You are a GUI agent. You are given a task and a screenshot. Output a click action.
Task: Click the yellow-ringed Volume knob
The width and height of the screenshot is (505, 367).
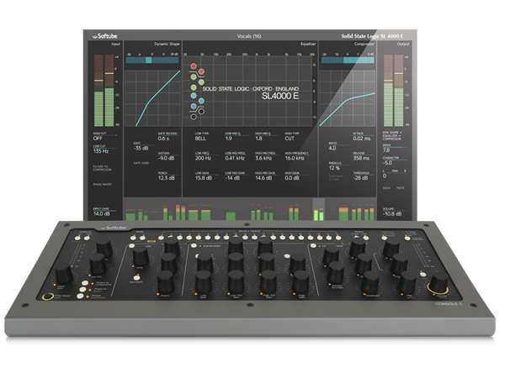coord(439,284)
